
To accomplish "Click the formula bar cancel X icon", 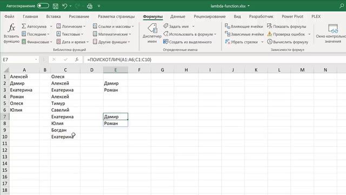I will click(x=54, y=60).
